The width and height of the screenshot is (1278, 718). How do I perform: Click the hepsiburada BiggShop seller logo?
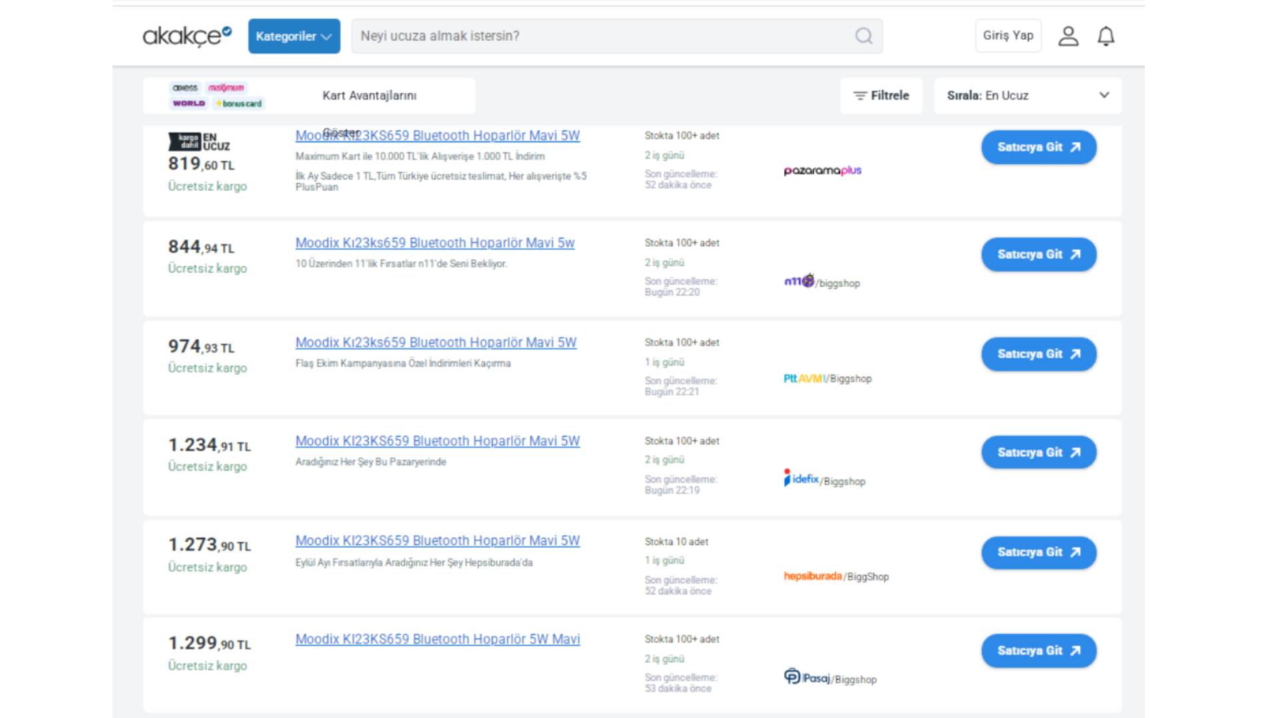pyautogui.click(x=836, y=576)
